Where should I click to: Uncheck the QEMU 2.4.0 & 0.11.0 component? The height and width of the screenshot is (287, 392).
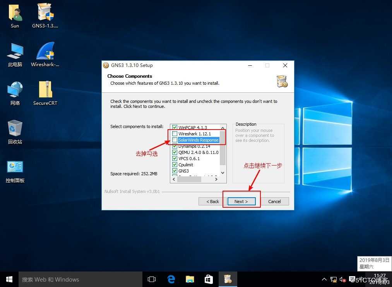coord(175,152)
